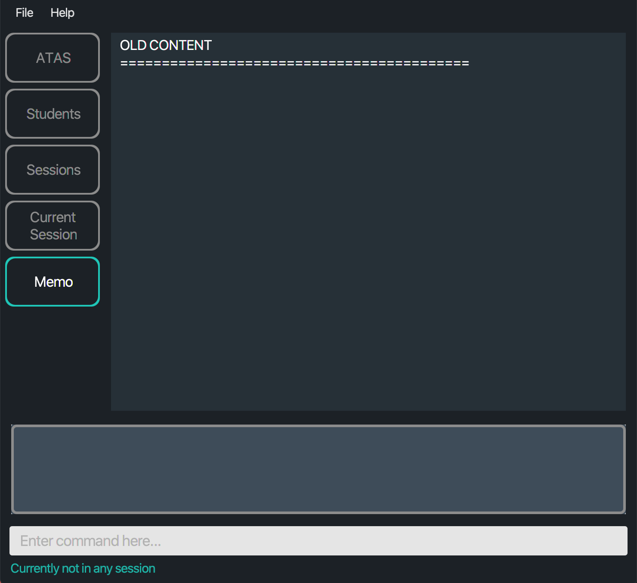Select the Memo tab
The image size is (637, 583).
(x=53, y=282)
